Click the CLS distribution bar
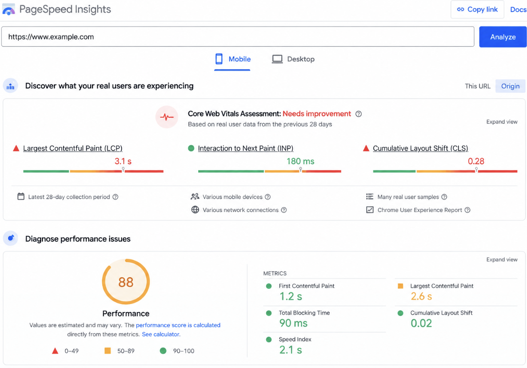 445,171
